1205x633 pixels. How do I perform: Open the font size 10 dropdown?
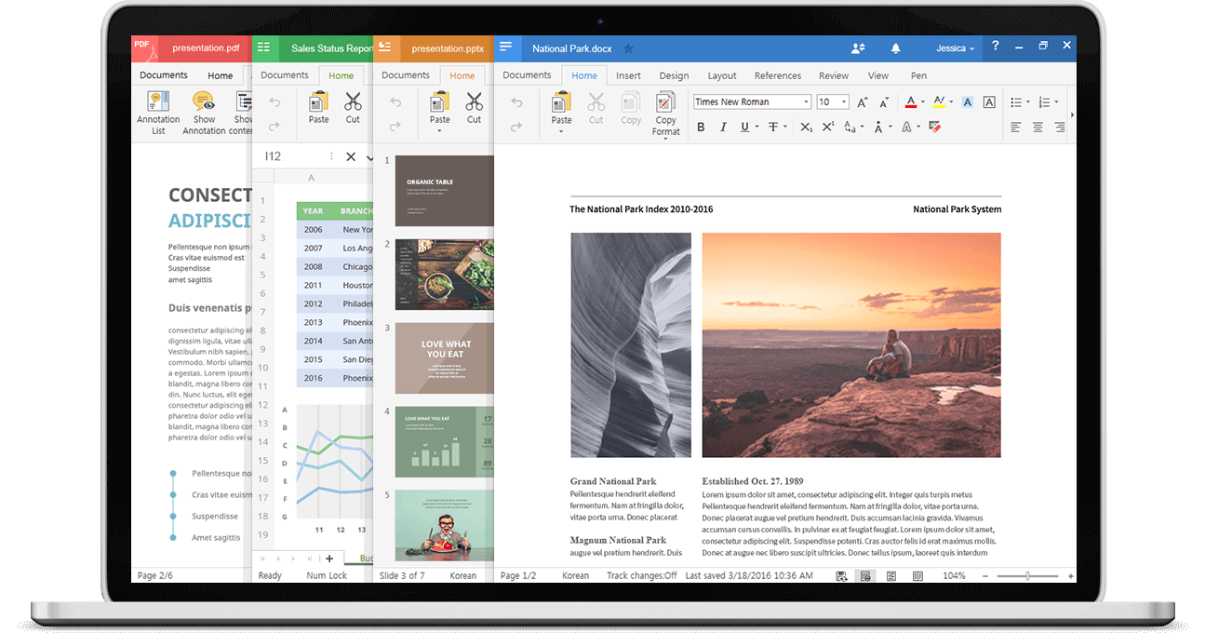(843, 102)
